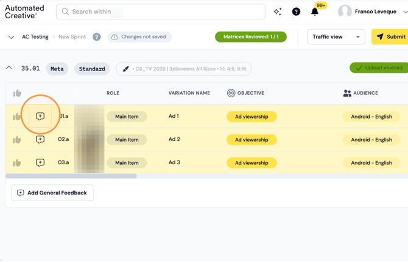408x262 pixels.
Task: Add comment on row 01.a
Action: pos(40,116)
